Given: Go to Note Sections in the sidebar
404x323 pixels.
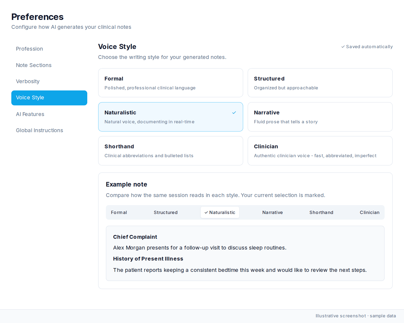Looking at the screenshot, I should coord(49,65).
